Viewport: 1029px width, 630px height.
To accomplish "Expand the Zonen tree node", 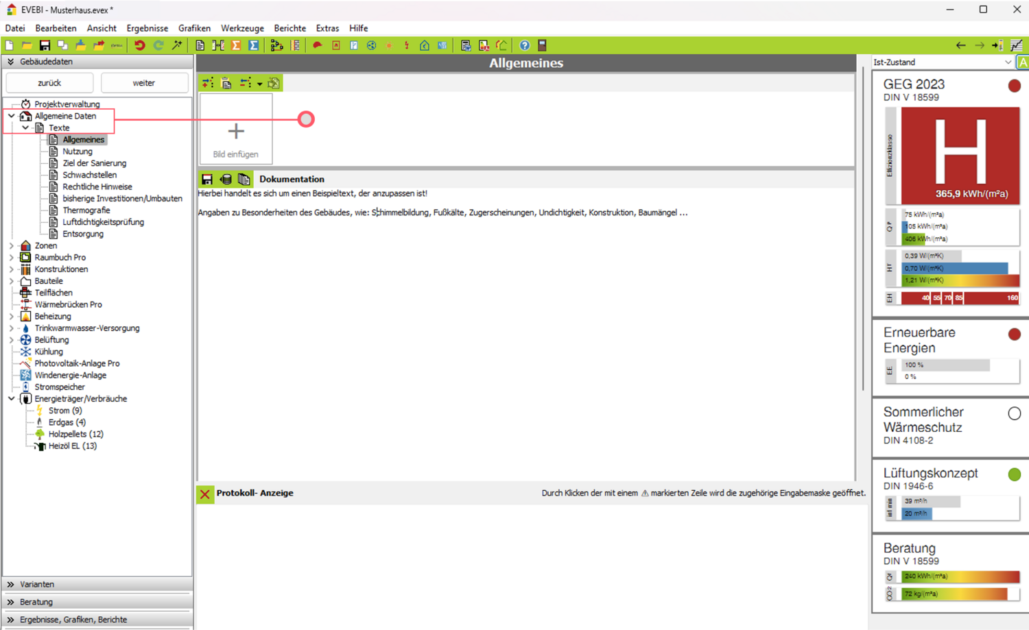I will [x=12, y=245].
